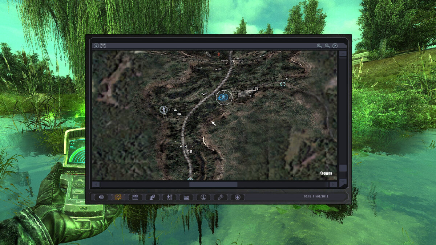The image size is (436, 245).
Task: Click the circled arrow icon beside zoom out
Action: pos(335,46)
